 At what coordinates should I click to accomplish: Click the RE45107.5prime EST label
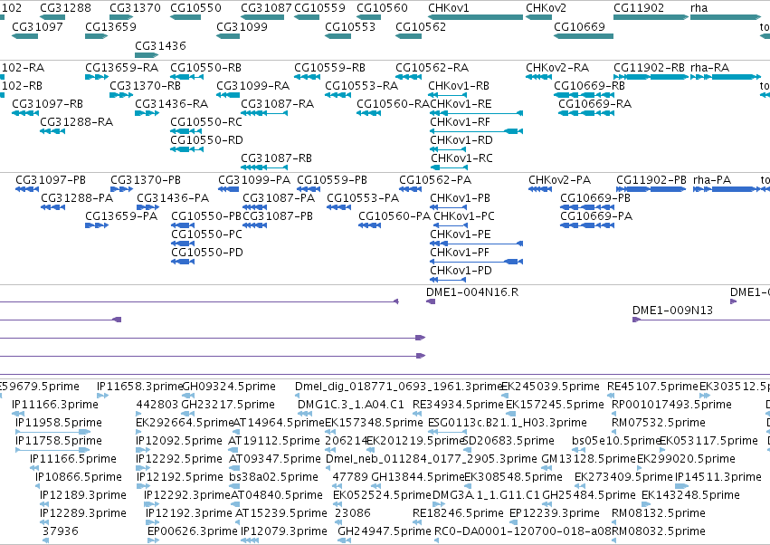[x=652, y=387]
